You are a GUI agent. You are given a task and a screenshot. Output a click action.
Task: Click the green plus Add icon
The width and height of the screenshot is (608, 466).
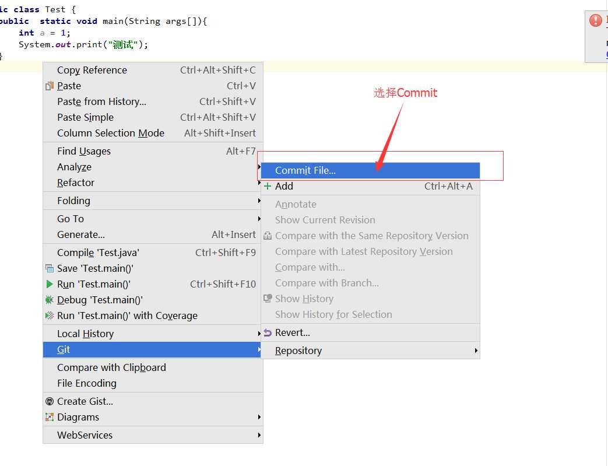click(x=267, y=186)
